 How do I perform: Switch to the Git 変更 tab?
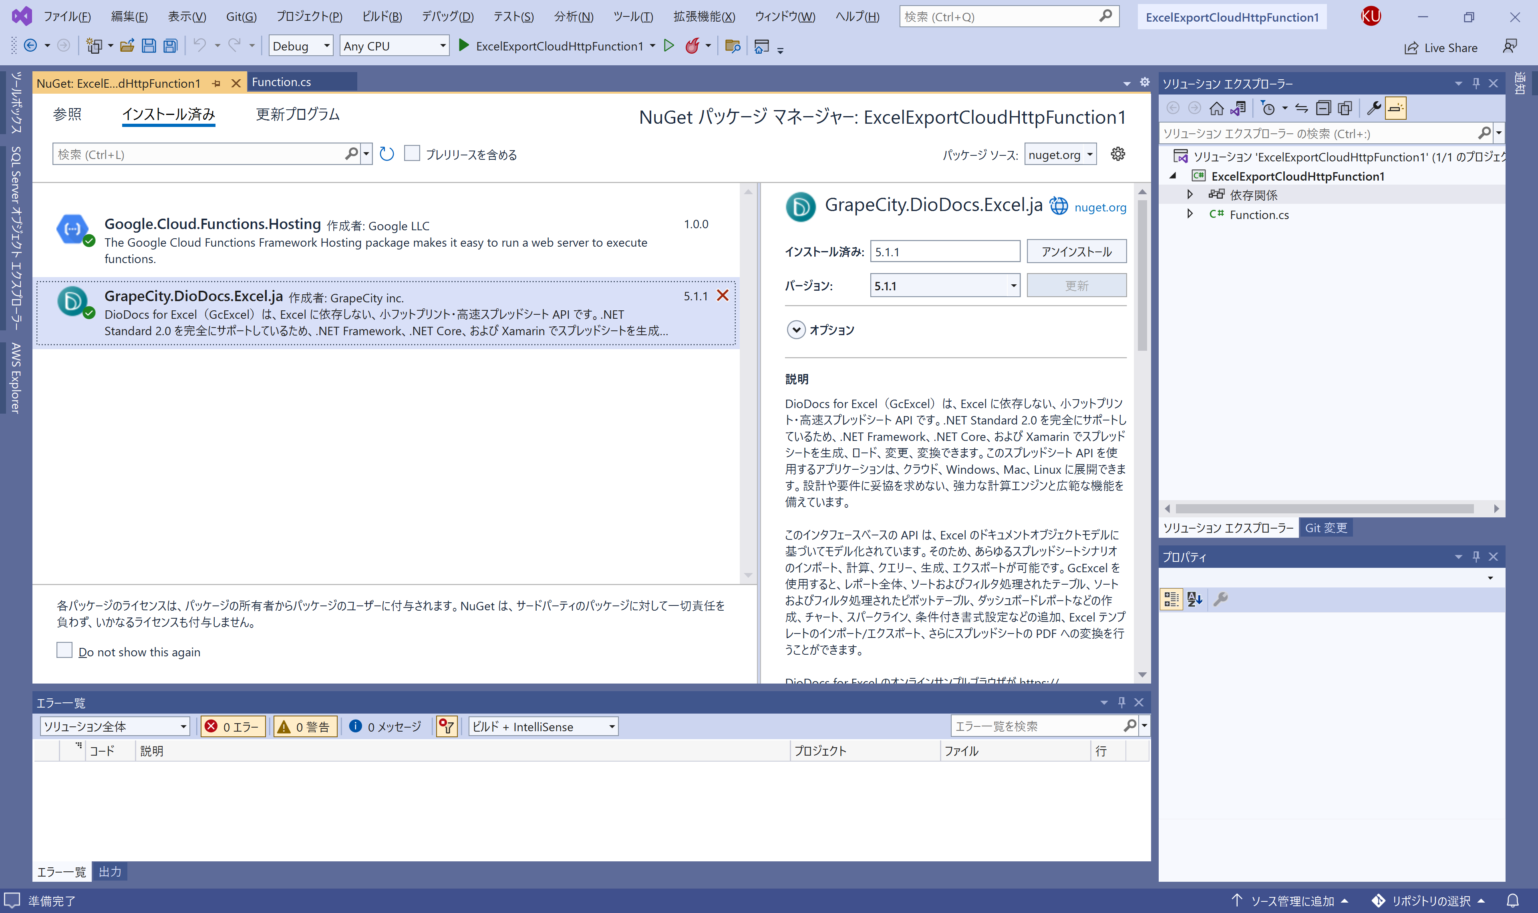pyautogui.click(x=1326, y=527)
